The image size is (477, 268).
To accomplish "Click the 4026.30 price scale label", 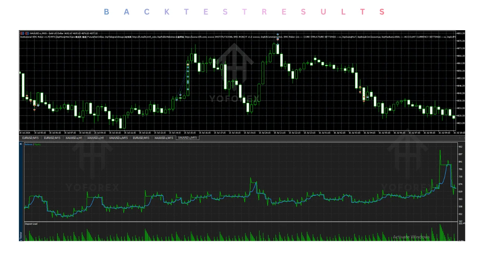I will [461, 115].
